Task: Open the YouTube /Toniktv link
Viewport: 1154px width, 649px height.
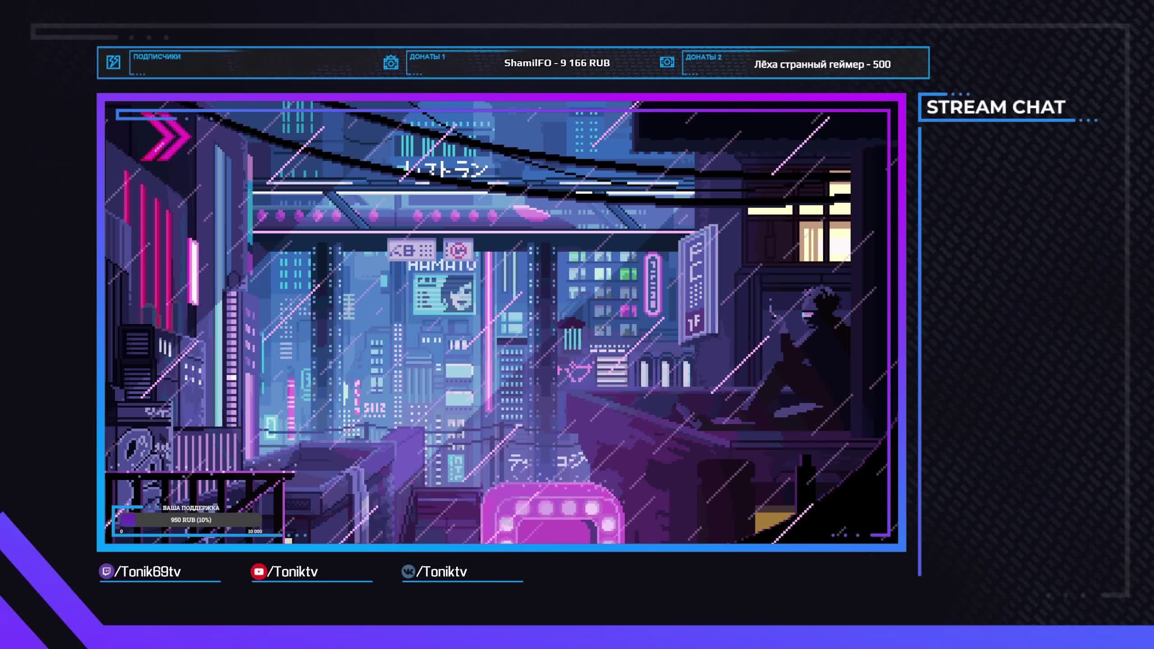Action: [x=293, y=571]
